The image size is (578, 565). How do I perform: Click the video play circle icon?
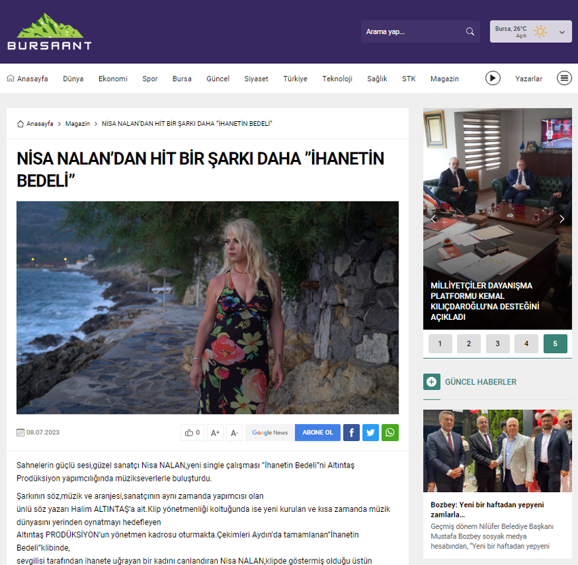tap(493, 78)
